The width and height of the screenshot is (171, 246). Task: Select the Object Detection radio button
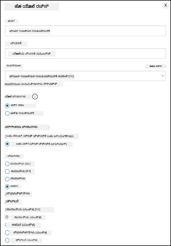[7, 113]
